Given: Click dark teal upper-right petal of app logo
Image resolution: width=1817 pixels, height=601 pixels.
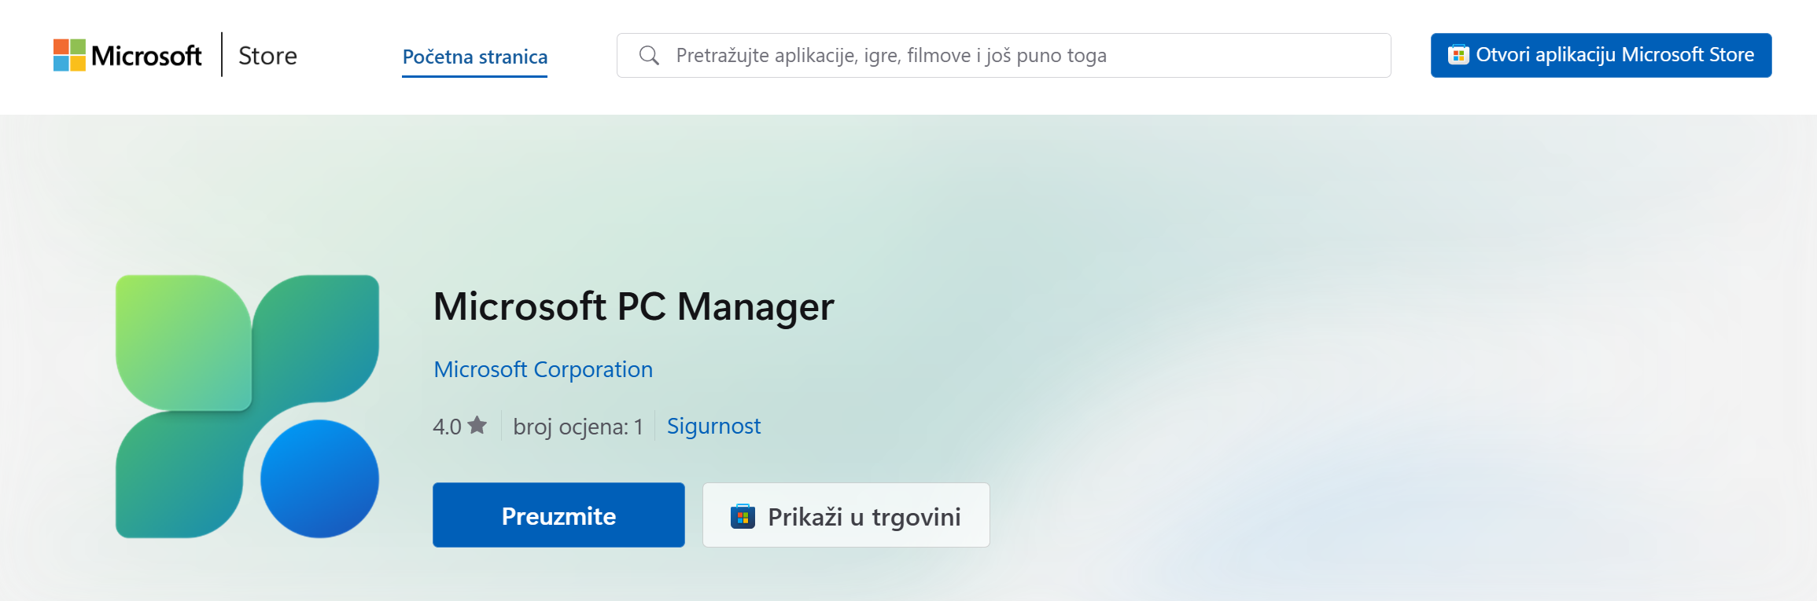Looking at the screenshot, I should click(324, 334).
